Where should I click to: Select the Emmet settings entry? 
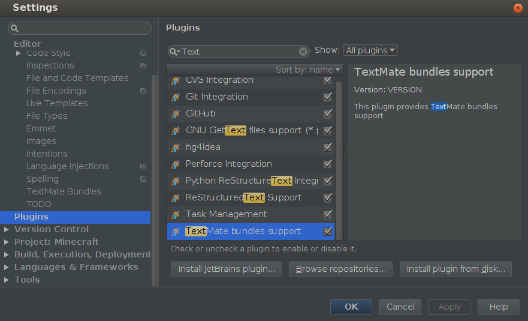click(x=41, y=129)
